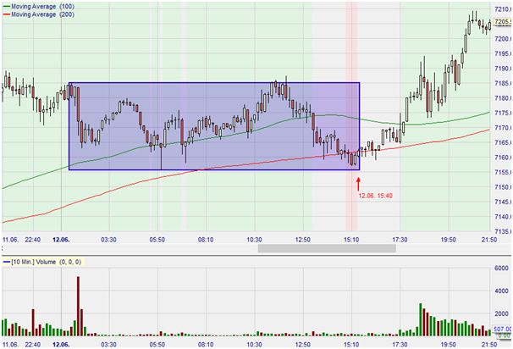This screenshot has height=349, width=513.
Task: Click the 7150 price axis label
Action: (x=503, y=187)
